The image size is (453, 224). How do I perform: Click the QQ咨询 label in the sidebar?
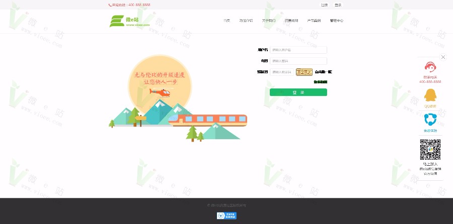click(430, 106)
